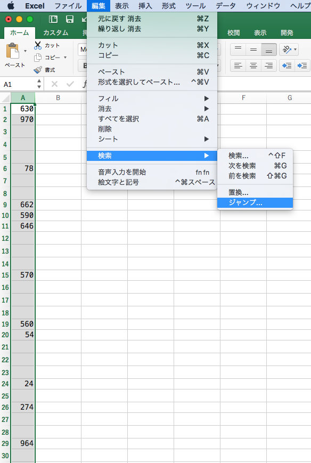Choose 削除 menu item
The height and width of the screenshot is (463, 311).
tap(152, 129)
